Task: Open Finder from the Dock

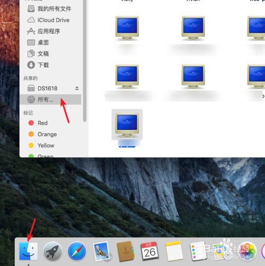Action: (28, 251)
